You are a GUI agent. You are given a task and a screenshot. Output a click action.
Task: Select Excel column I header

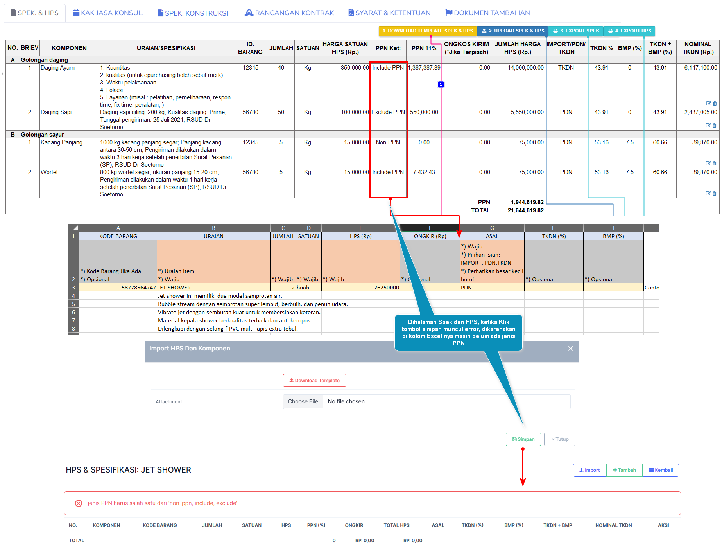613,228
